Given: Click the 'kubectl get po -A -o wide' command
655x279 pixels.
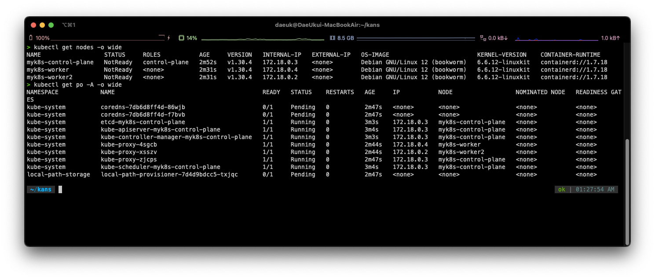Looking at the screenshot, I should pyautogui.click(x=78, y=84).
